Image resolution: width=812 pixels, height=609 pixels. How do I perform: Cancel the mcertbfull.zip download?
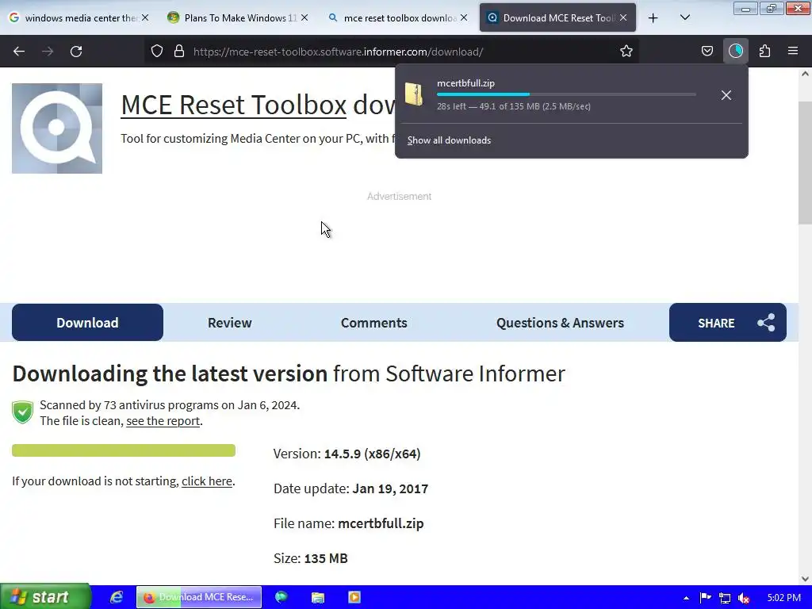(726, 95)
